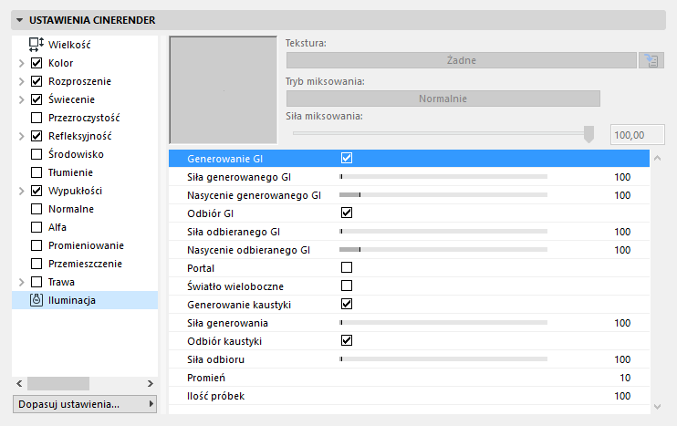The image size is (677, 426).
Task: Collapse the Ustawienia CineRender panel header
Action: [20, 19]
